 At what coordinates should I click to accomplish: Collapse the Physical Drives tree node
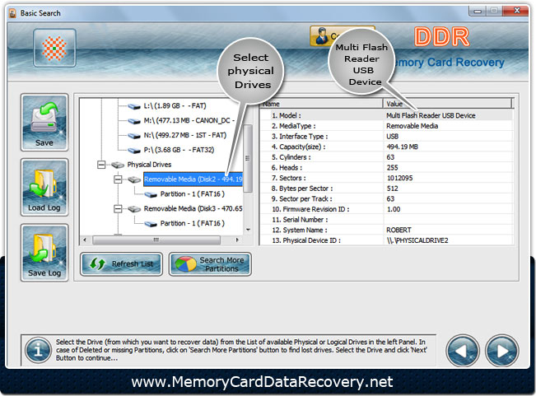(x=101, y=165)
